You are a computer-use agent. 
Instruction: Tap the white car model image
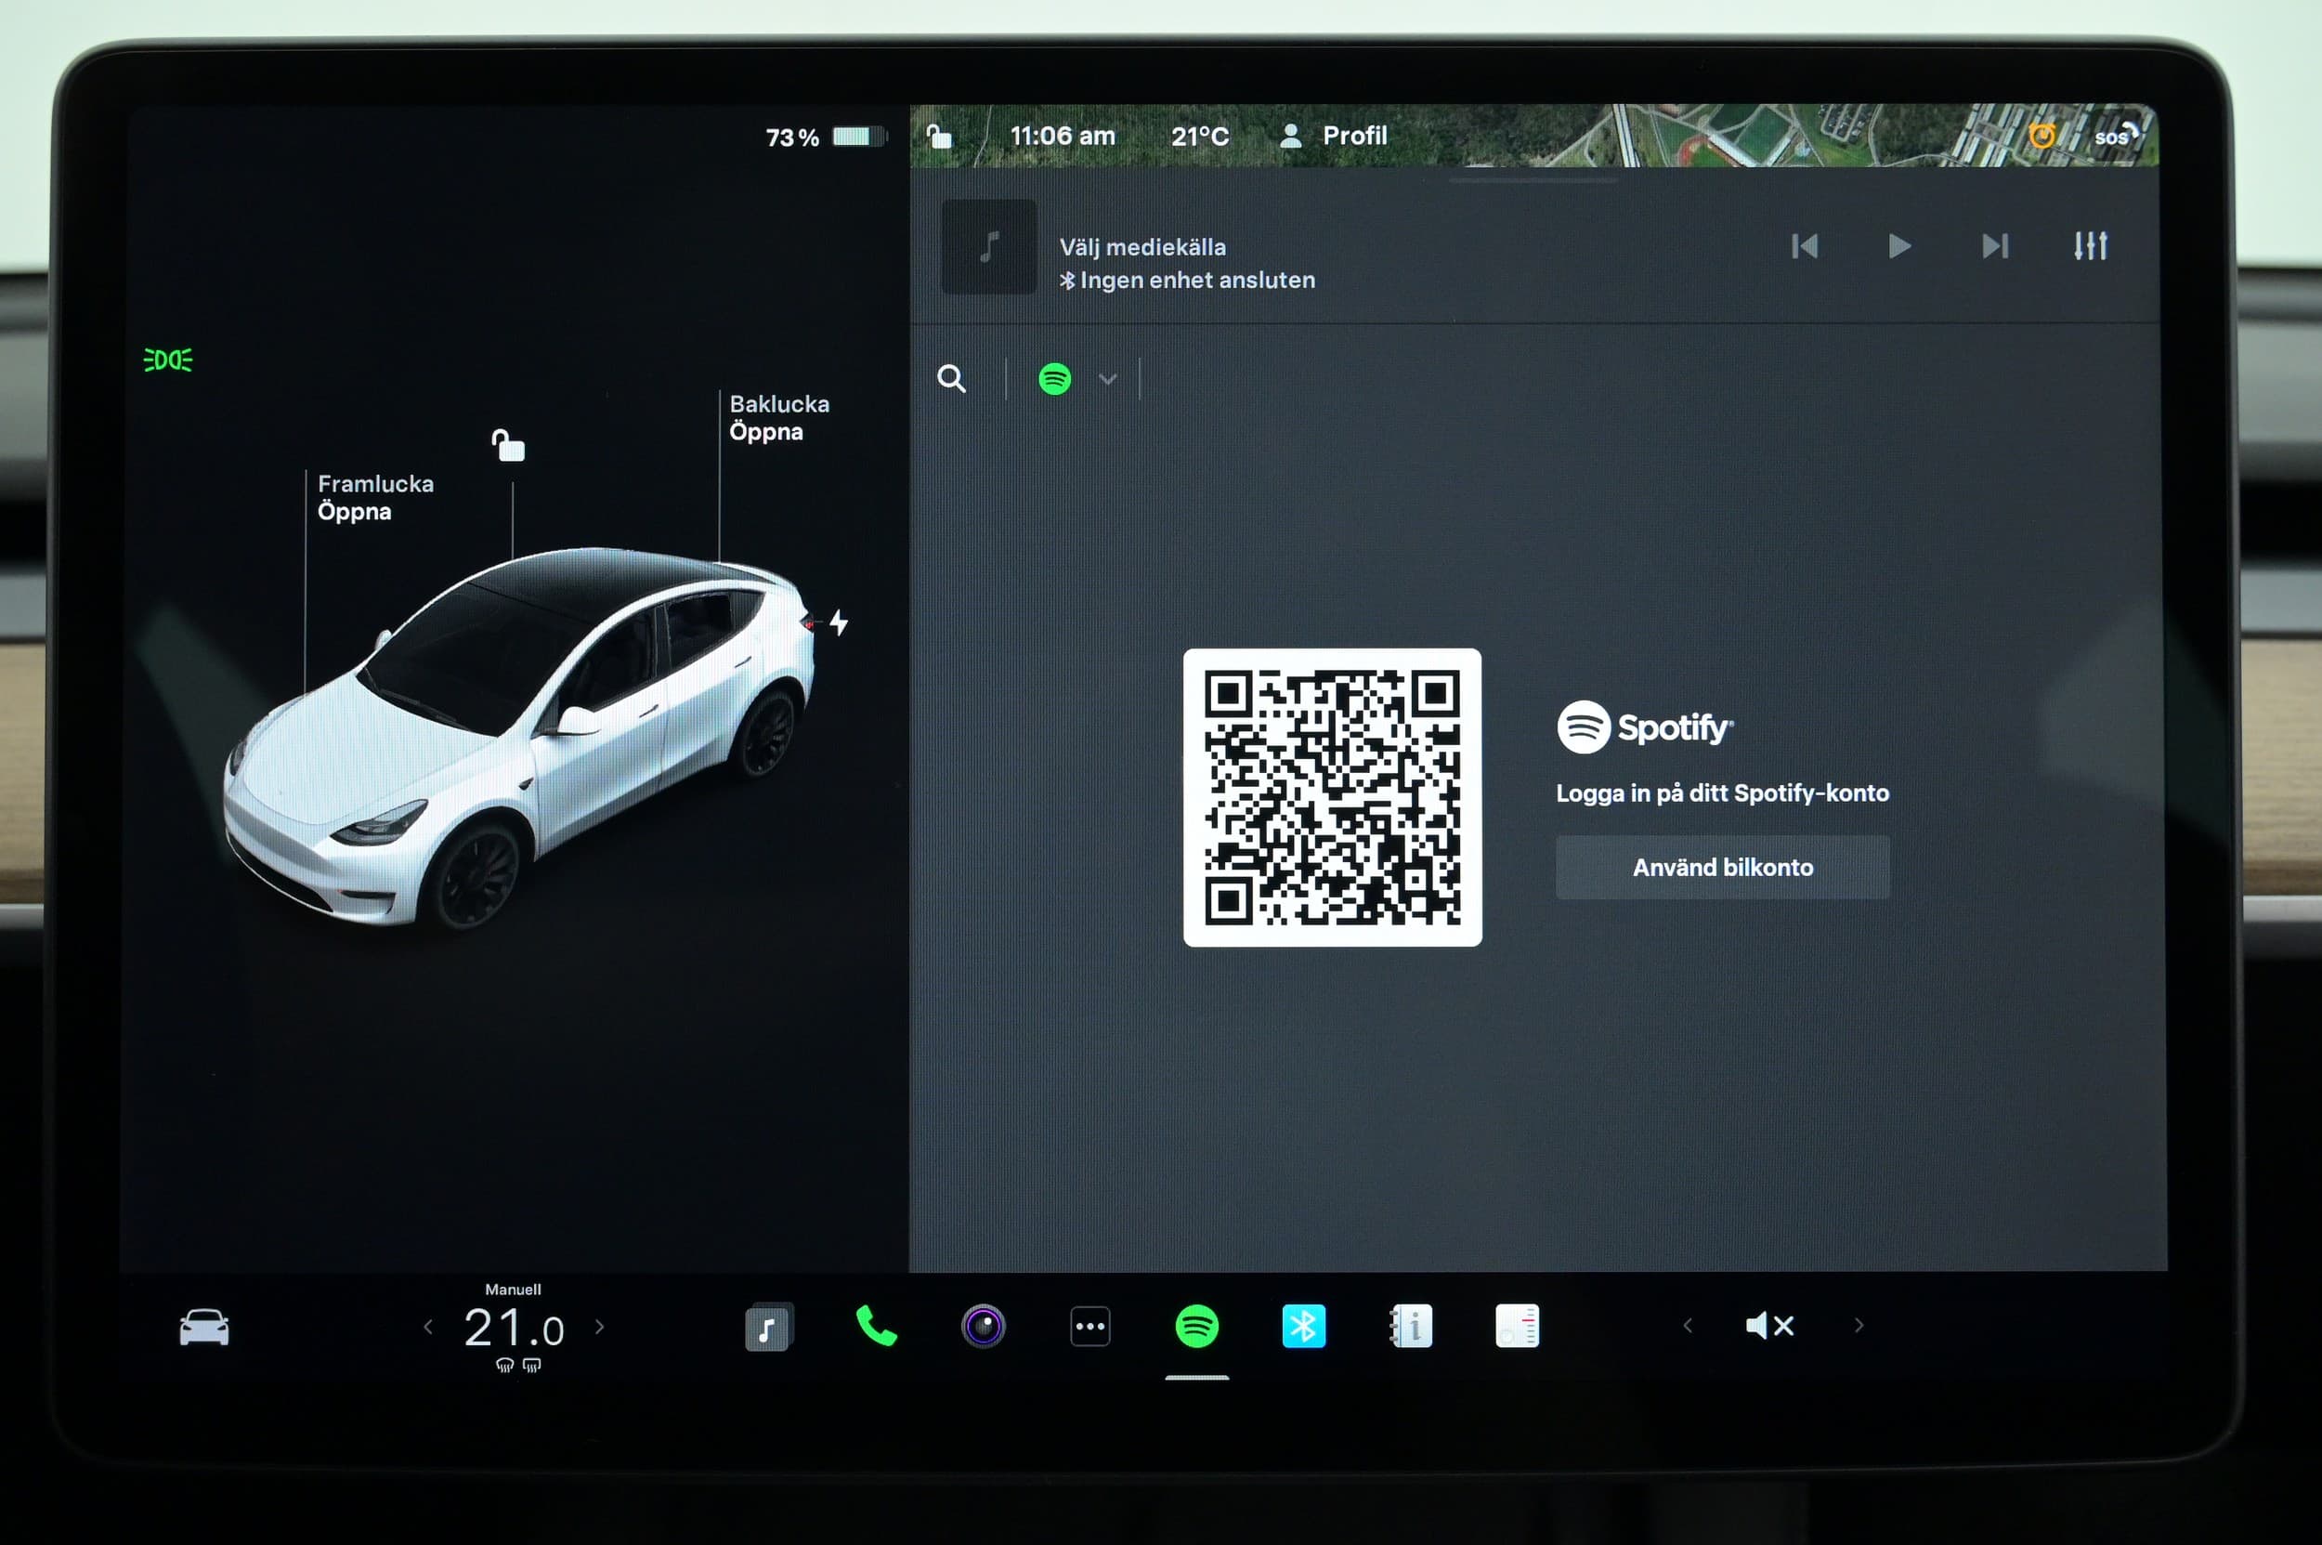click(520, 739)
